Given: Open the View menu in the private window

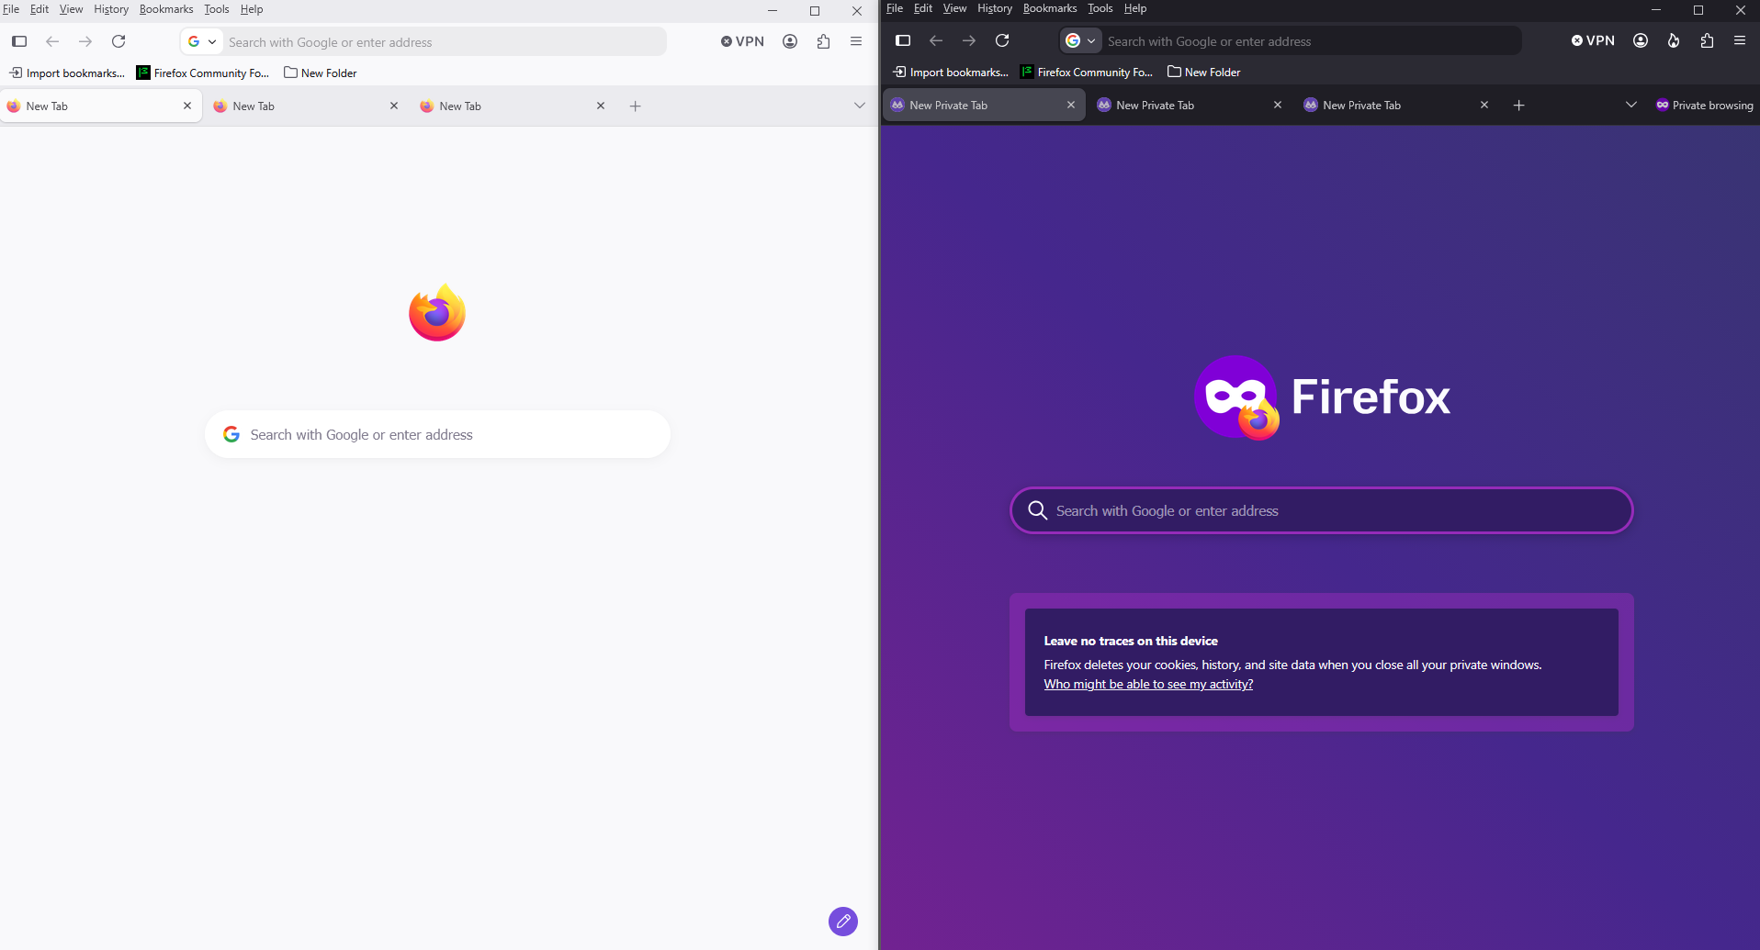Looking at the screenshot, I should pyautogui.click(x=955, y=8).
